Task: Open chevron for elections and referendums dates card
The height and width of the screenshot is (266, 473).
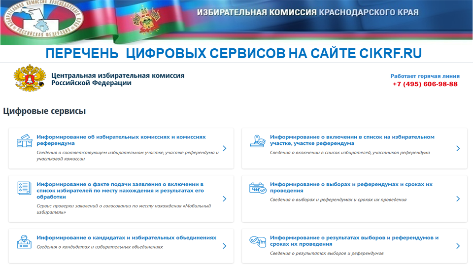Action: click(x=458, y=199)
